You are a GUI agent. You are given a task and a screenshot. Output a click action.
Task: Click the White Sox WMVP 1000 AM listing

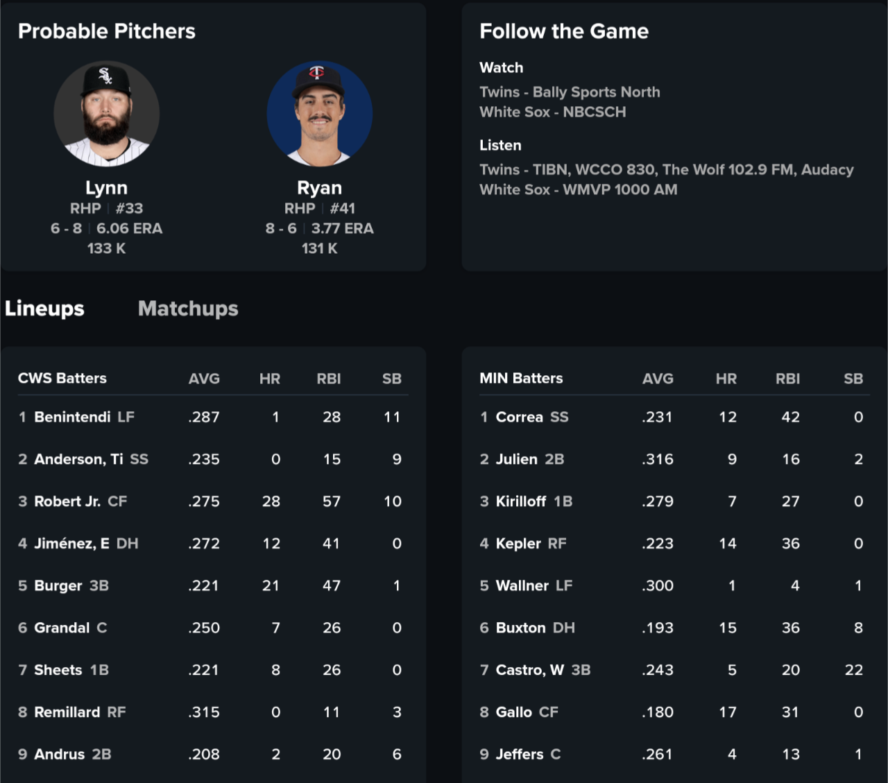[x=578, y=190]
